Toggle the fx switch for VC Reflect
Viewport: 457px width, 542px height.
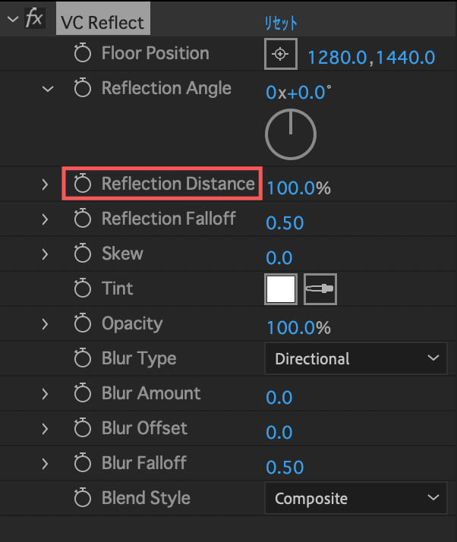[x=35, y=18]
